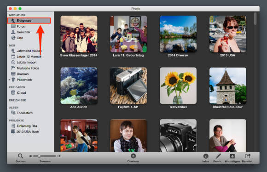Maximize the iPhoto window with green button
This screenshot has height=172, width=267.
click(20, 9)
